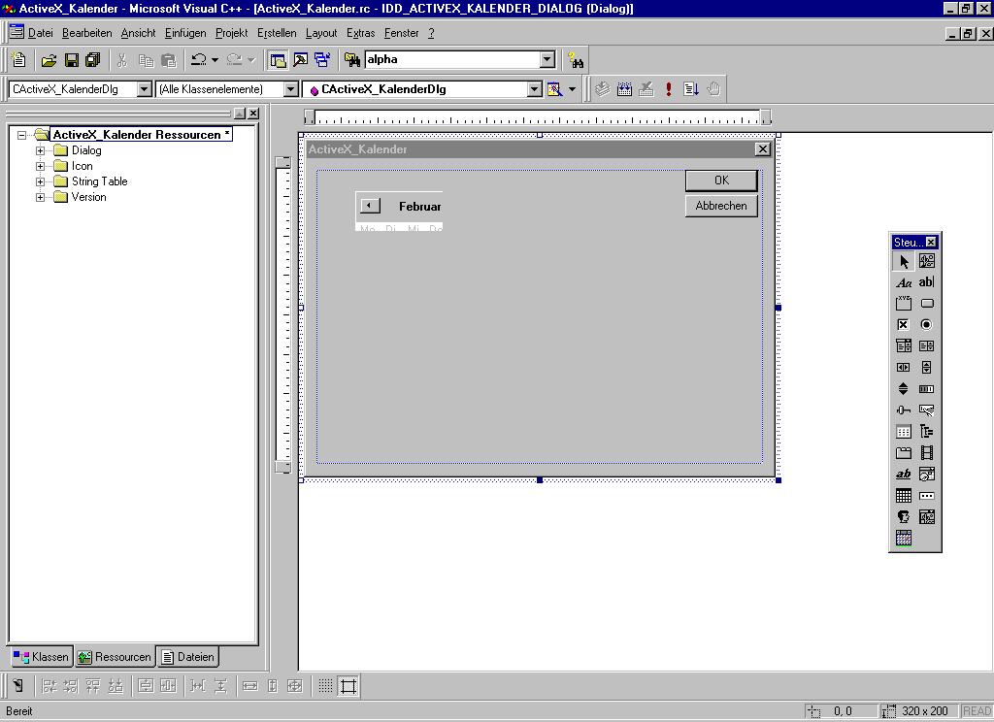Screen dimensions: 994x722
Task: Click the calendar previous month arrow
Action: (x=370, y=206)
